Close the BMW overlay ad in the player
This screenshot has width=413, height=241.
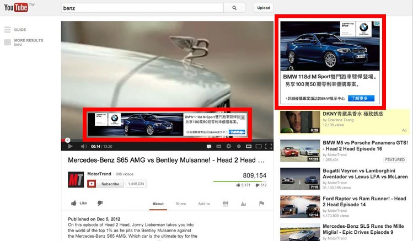click(x=243, y=117)
